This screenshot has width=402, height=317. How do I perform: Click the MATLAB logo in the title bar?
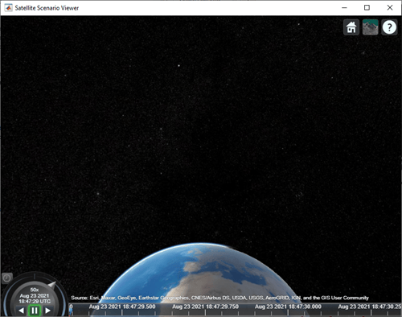click(x=9, y=8)
